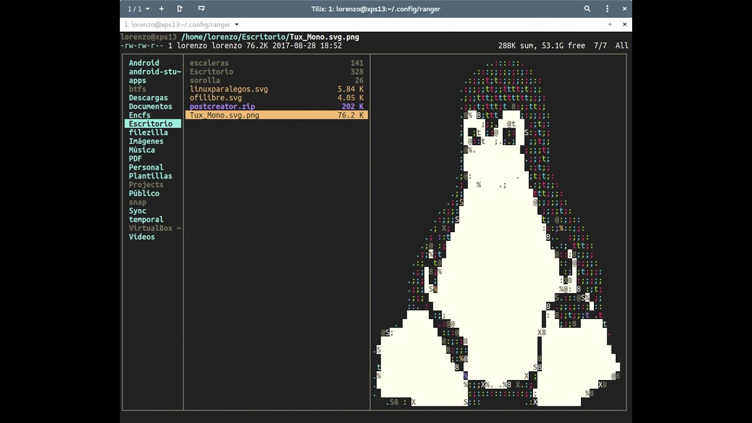The image size is (752, 423).
Task: Click the 202 K size value
Action: (352, 106)
